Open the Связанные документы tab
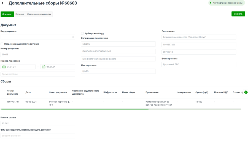This screenshot has width=248, height=144. (39, 14)
